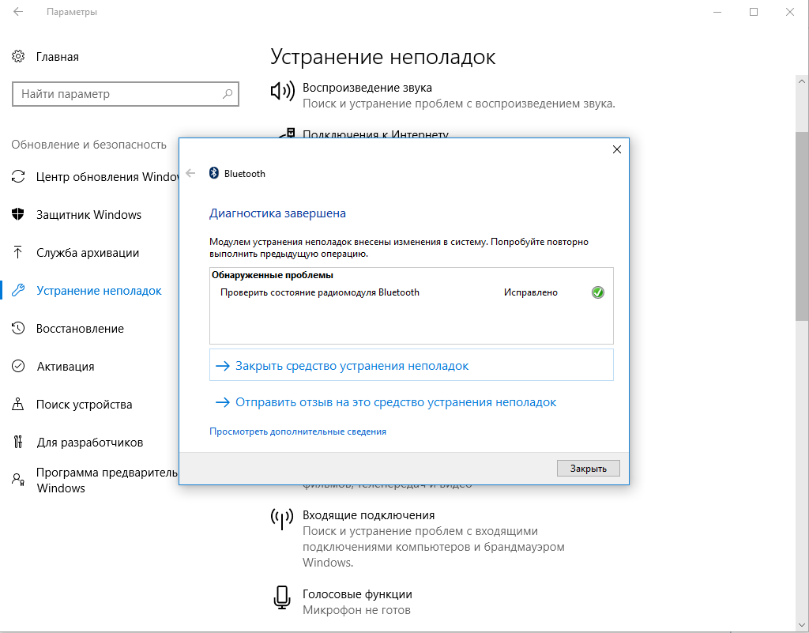The width and height of the screenshot is (809, 633).
Task: Maximize the Параметры window
Action: point(753,12)
